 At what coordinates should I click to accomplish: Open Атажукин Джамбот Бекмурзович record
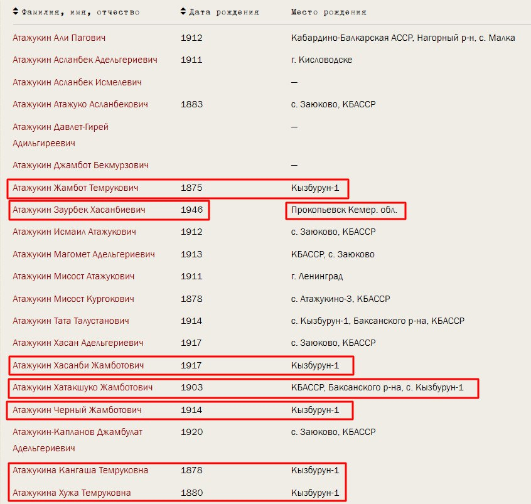[x=80, y=165]
